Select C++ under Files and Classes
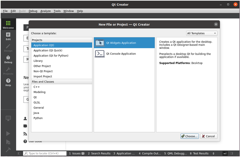The height and width of the screenshot is (157, 240). (62, 87)
